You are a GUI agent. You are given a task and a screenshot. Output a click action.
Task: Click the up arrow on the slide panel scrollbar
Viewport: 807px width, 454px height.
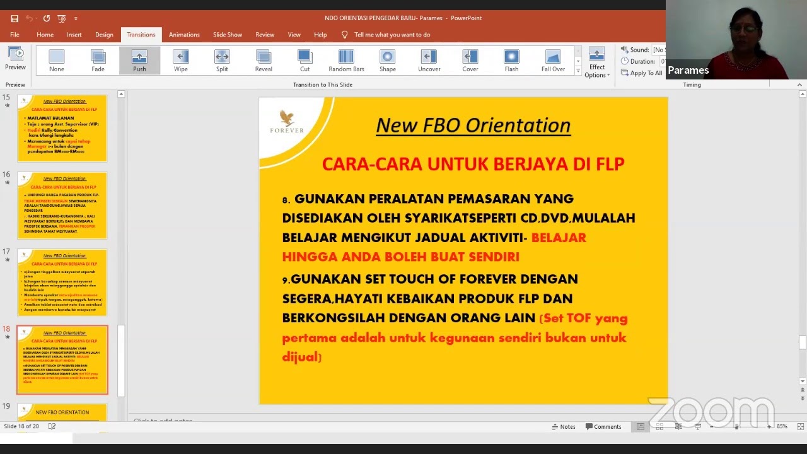[x=121, y=95]
